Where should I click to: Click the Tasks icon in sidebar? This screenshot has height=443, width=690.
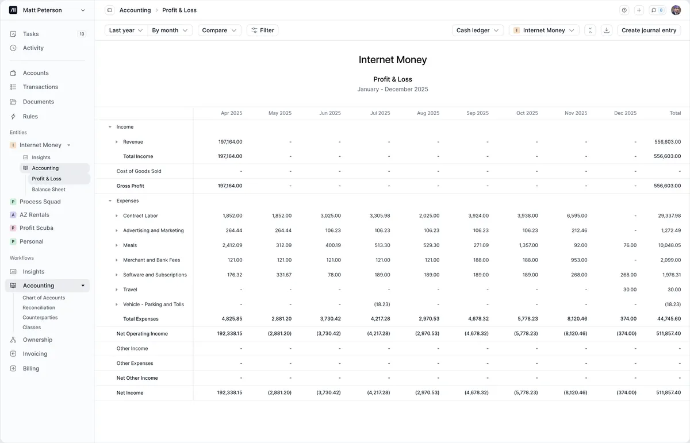tap(13, 34)
